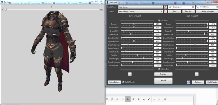218x105 pixels.
Task: Adjust Low Weight DoubleMelon slider
Action: coord(134,41)
